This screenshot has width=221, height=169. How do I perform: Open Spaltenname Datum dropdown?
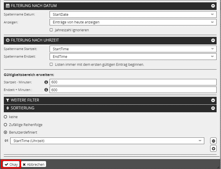(133, 14)
